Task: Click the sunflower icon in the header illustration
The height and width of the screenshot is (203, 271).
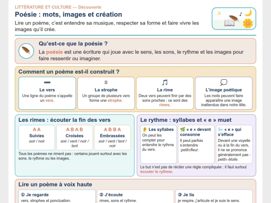Action: pos(248,24)
